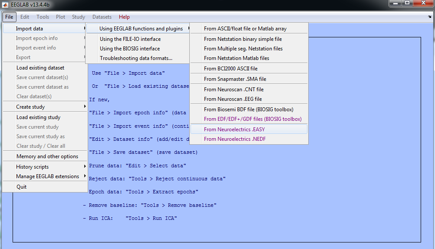Image resolution: width=435 pixels, height=249 pixels.
Task: Click the 'File > Save dataset' text line
Action: (x=143, y=153)
